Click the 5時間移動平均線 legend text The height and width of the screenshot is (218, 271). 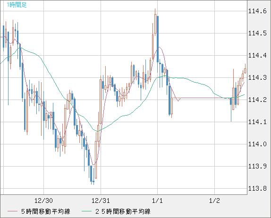click(x=46, y=211)
